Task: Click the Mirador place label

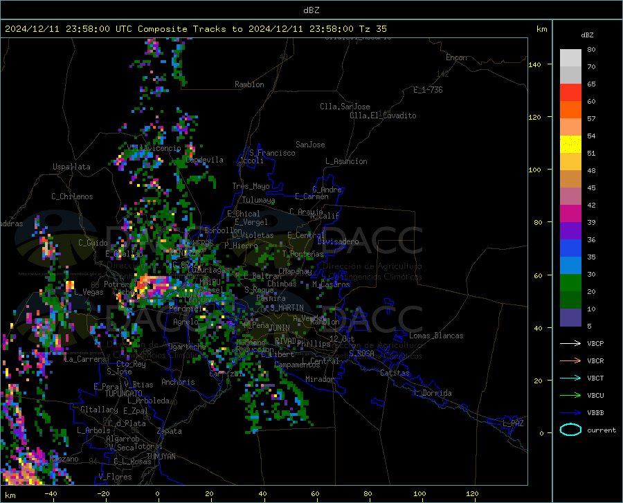Action: pyautogui.click(x=320, y=379)
